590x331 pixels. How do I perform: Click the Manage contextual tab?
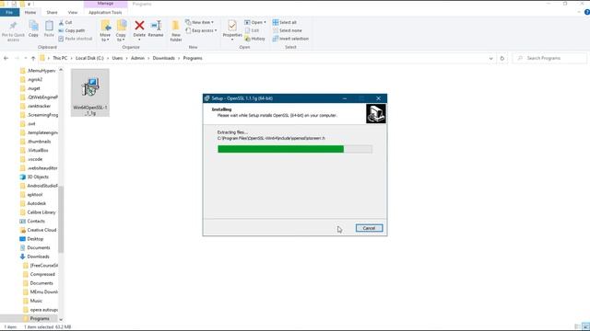point(105,4)
